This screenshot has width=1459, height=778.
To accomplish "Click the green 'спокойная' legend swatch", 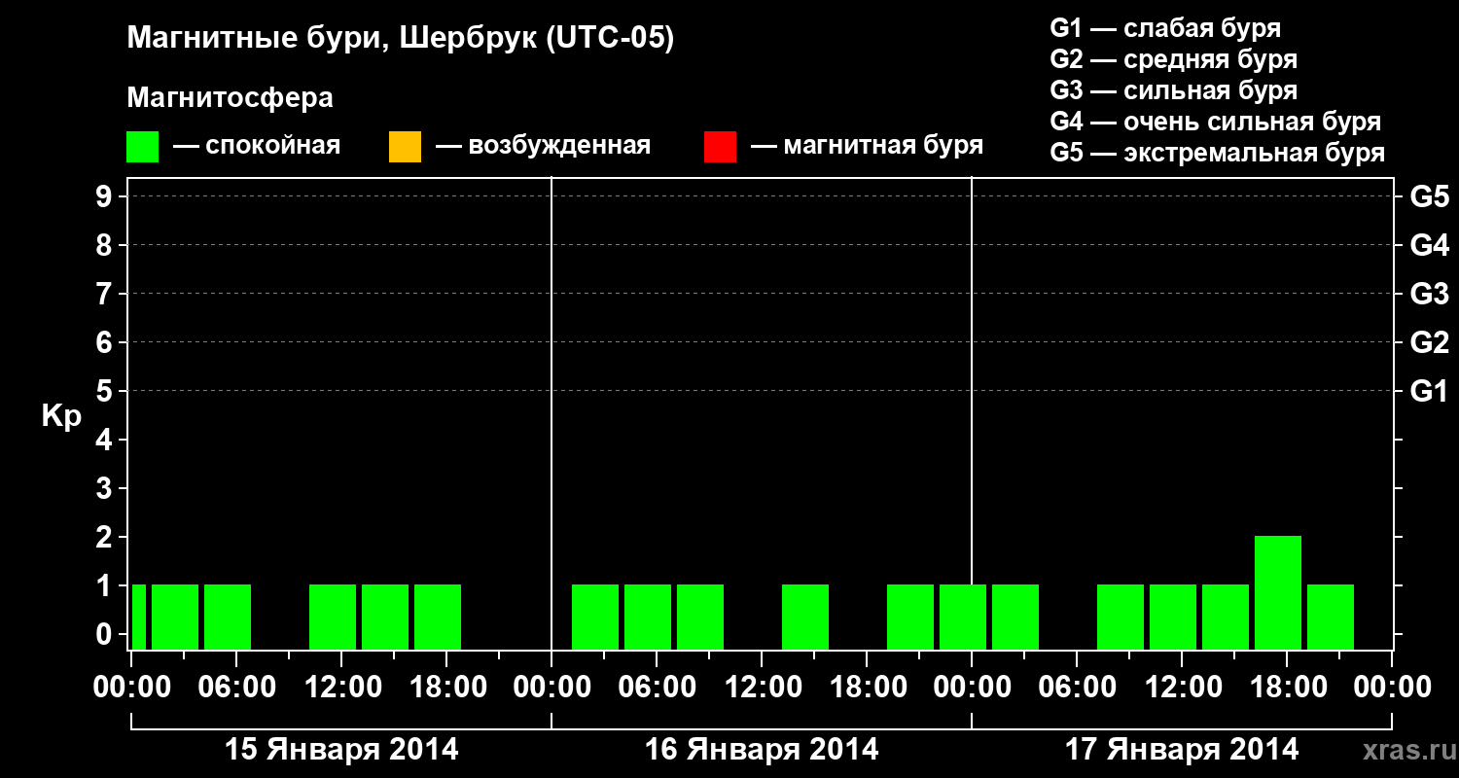I will [x=143, y=147].
